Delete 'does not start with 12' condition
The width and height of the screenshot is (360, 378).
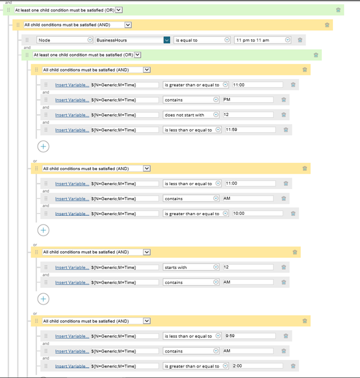coord(284,115)
